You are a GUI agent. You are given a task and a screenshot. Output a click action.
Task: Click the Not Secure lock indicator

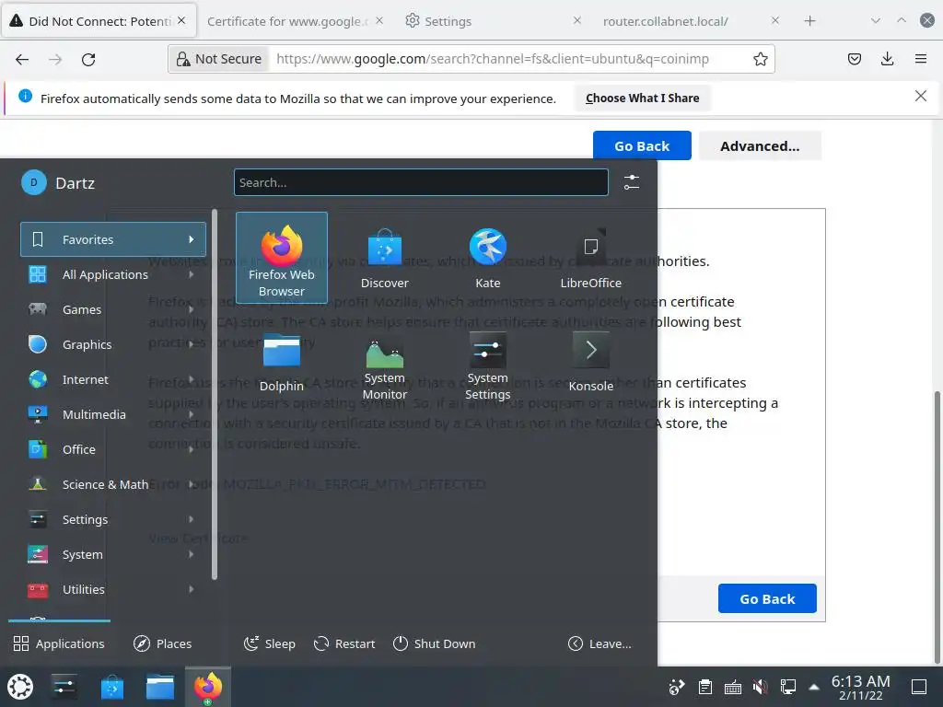(219, 59)
